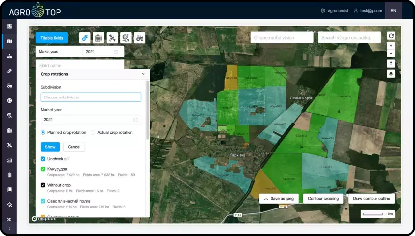Select Actual crop rotation radio button

click(93, 132)
